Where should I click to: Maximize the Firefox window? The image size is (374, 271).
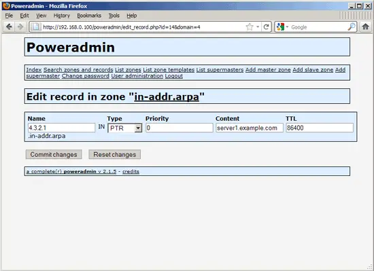click(x=360, y=6)
